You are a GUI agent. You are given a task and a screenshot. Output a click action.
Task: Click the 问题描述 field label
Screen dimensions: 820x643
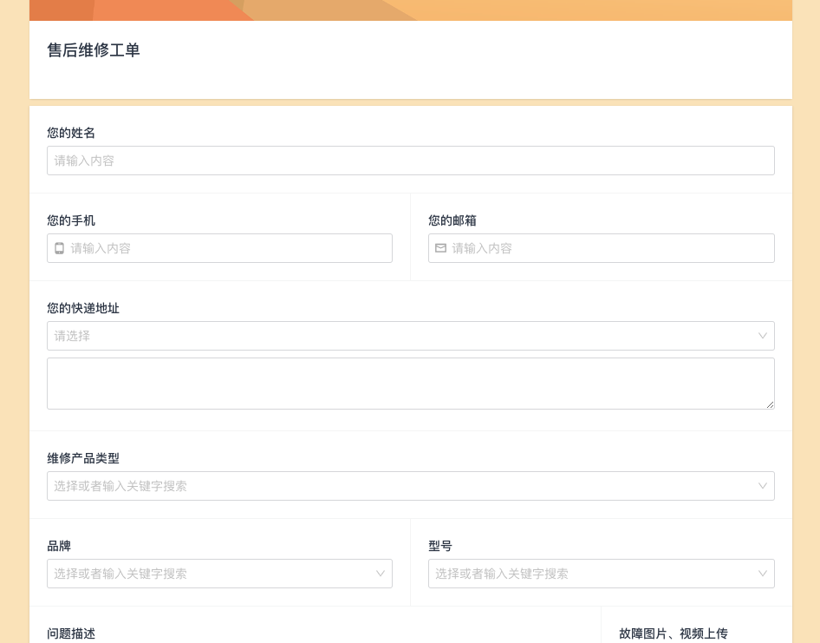pos(71,633)
